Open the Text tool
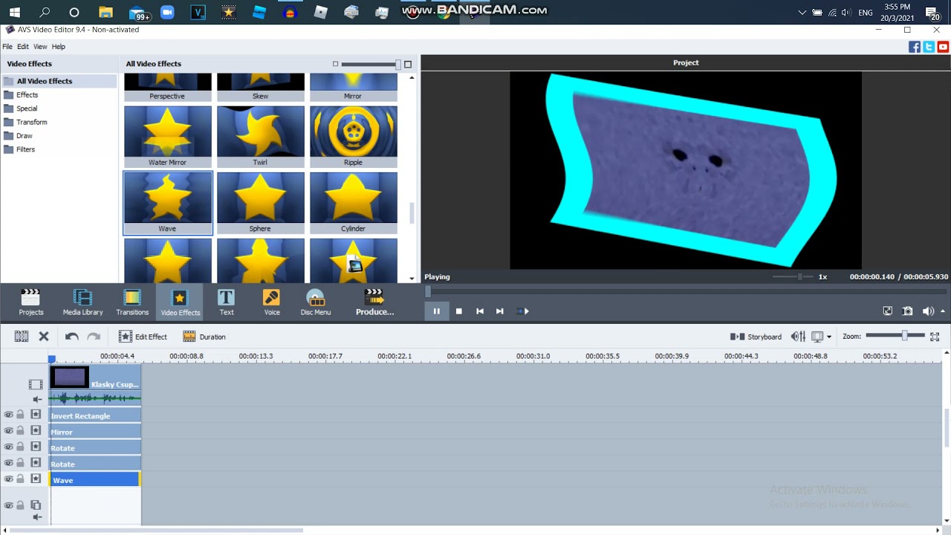Screen dimensions: 951x535 [x=227, y=302]
